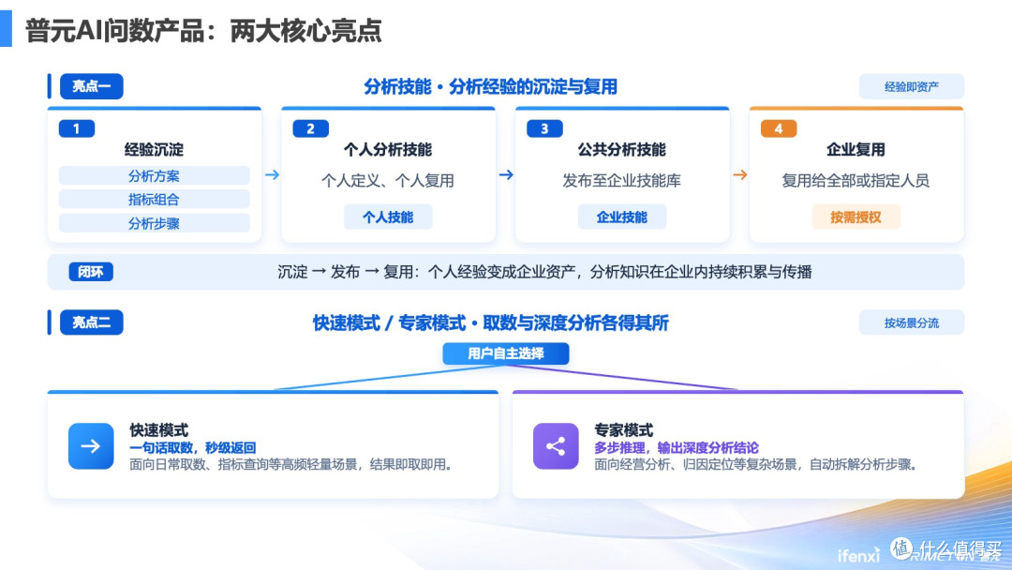Click the 经验即资产 tag
The image size is (1012, 570).
click(912, 86)
